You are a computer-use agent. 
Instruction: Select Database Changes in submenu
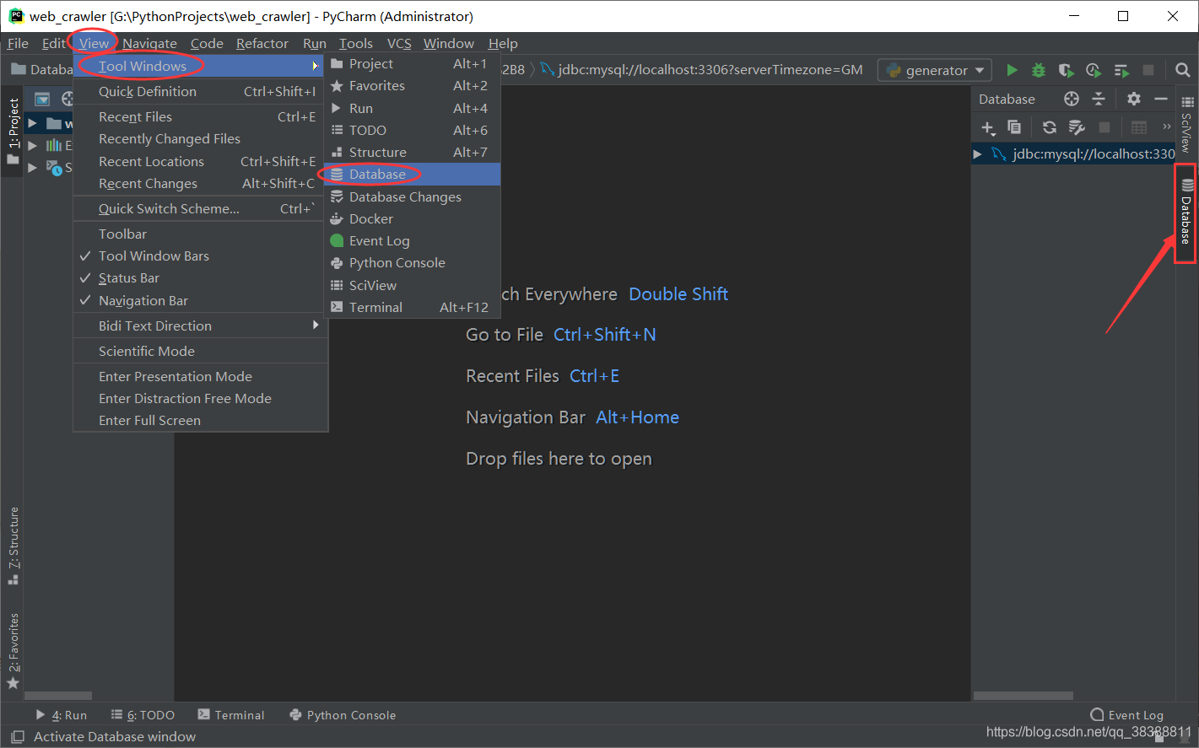point(413,196)
